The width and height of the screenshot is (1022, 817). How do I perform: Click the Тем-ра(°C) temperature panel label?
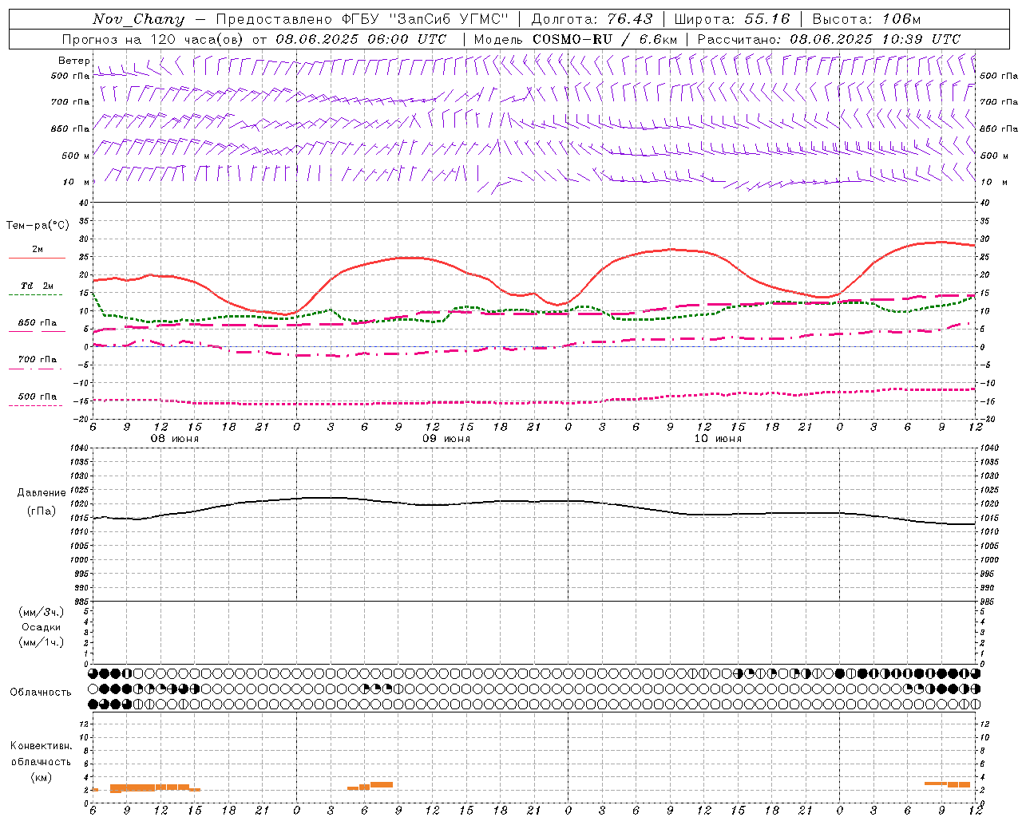pos(38,226)
